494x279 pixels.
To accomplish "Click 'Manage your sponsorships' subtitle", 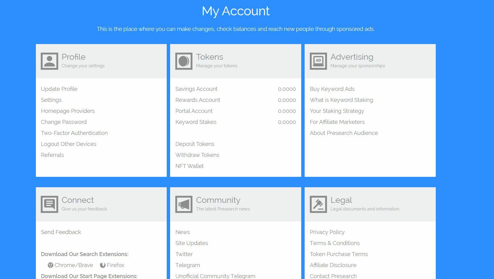I will tap(358, 66).
